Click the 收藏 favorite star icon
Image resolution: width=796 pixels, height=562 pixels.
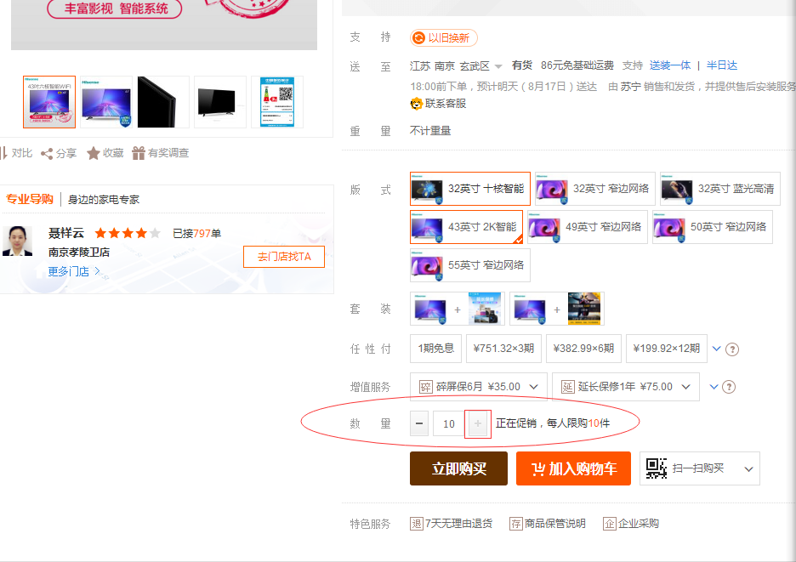pyautogui.click(x=94, y=153)
